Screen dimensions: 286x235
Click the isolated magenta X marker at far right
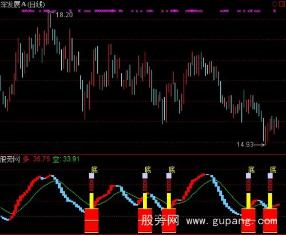(275, 11)
